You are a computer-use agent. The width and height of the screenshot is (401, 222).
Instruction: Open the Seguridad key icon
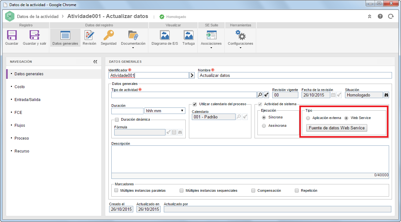pos(108,35)
